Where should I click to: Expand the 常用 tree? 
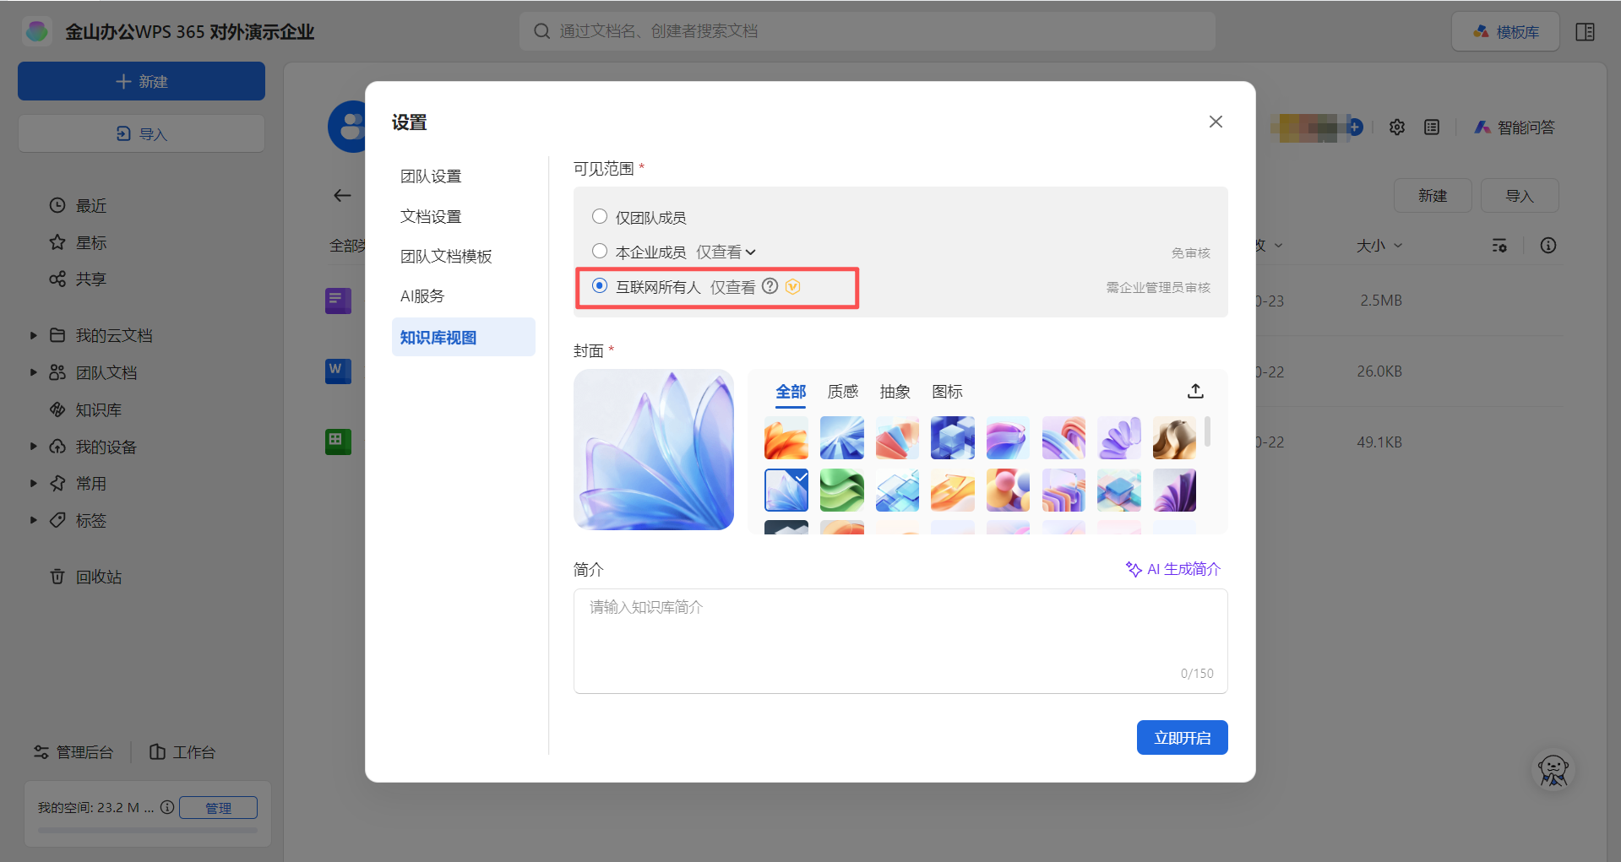coord(33,483)
